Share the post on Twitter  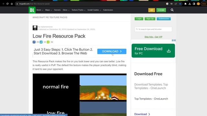click(x=41, y=42)
